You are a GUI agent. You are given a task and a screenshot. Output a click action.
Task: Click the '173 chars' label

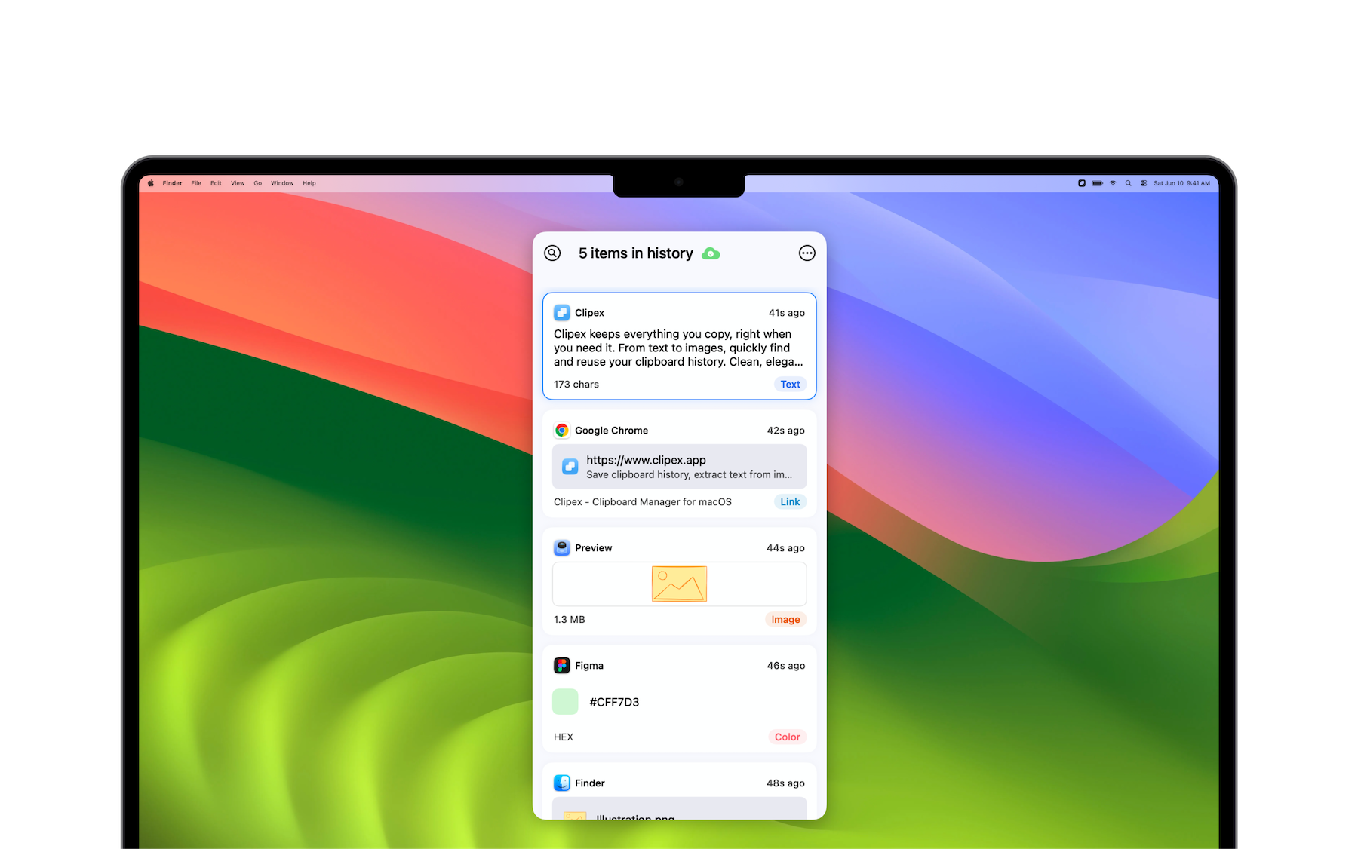(576, 385)
